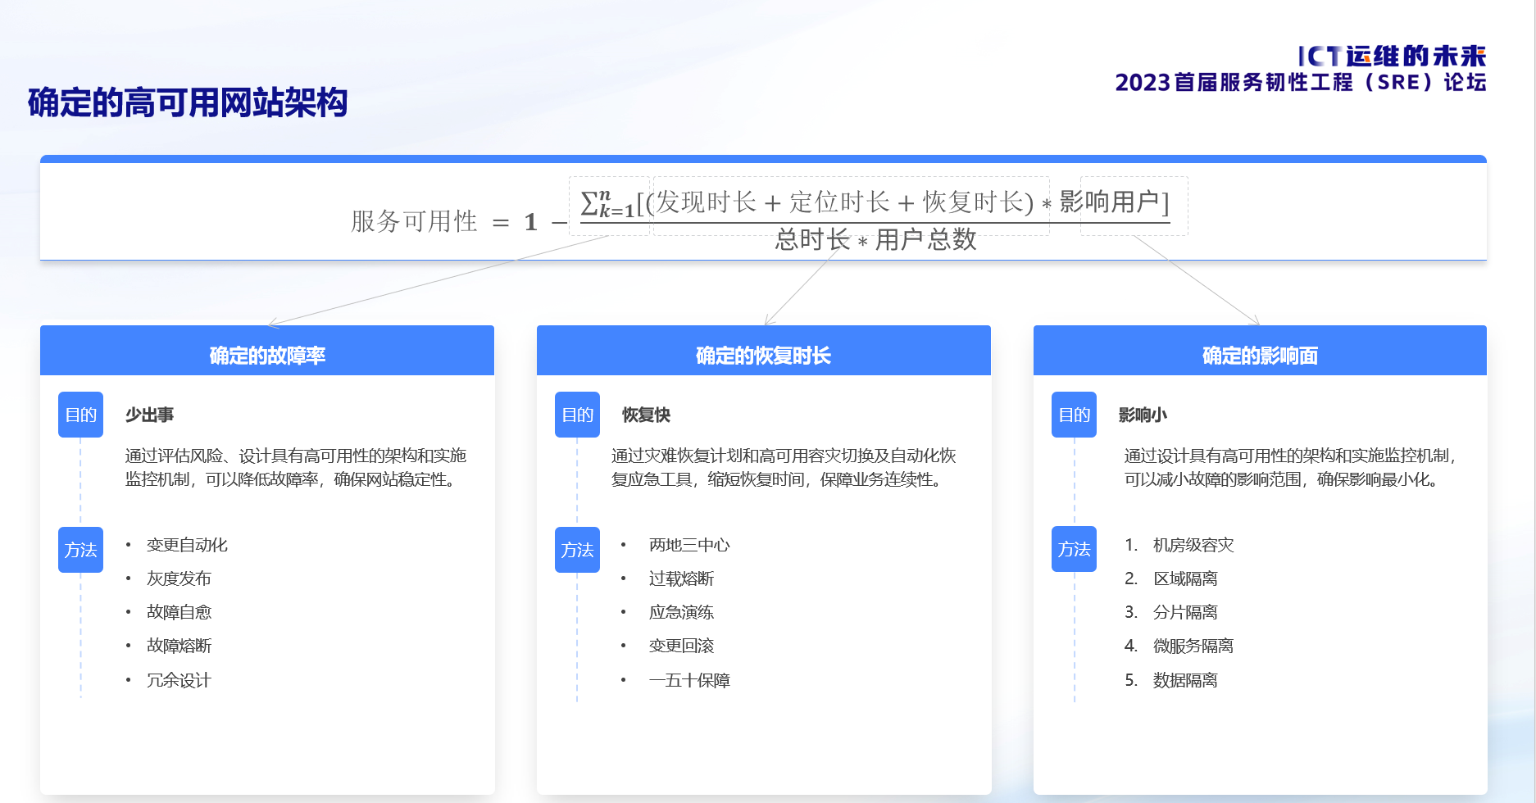This screenshot has width=1536, height=803.
Task: Click the bullet item 变更自动化
Action: click(187, 545)
